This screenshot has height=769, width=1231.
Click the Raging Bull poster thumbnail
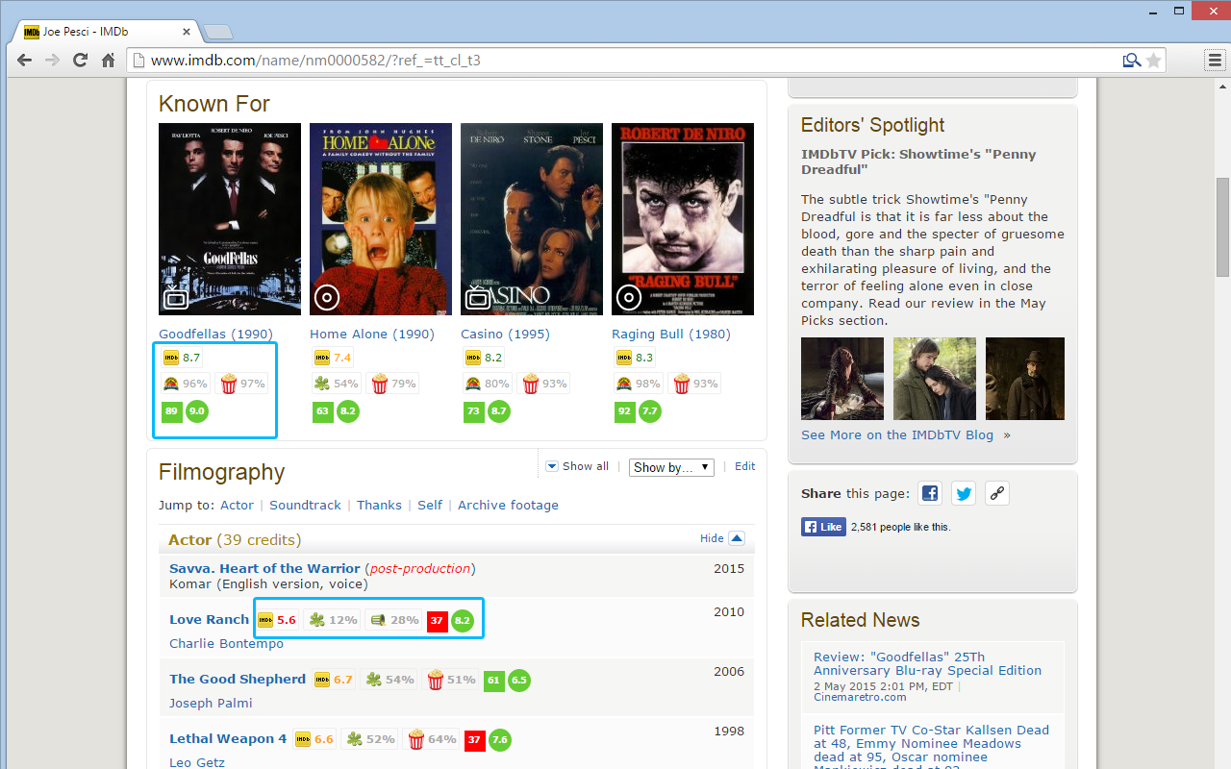pos(683,219)
